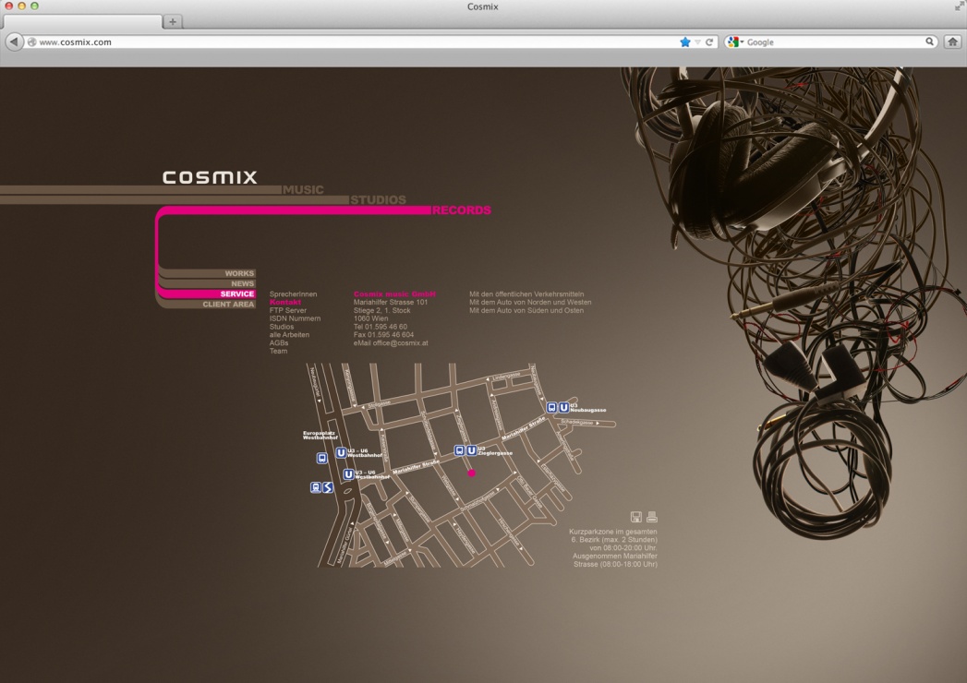Bookmark page with blue star icon
The width and height of the screenshot is (967, 683).
coord(684,42)
